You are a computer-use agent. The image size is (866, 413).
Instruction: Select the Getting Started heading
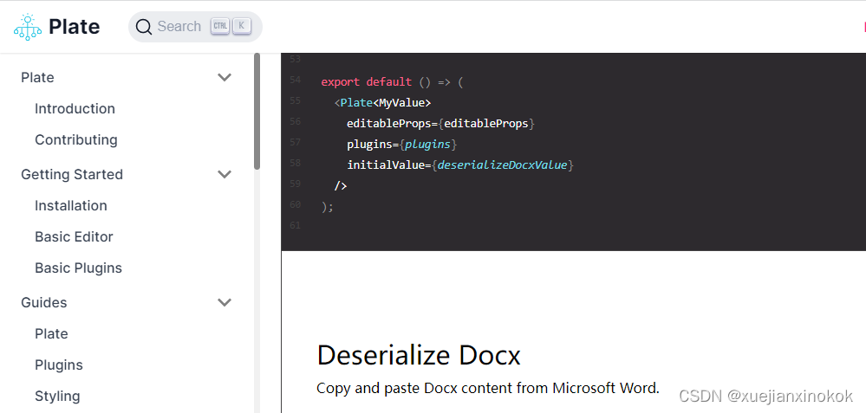point(72,175)
